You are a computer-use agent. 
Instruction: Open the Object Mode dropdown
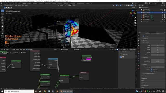[9, 5]
